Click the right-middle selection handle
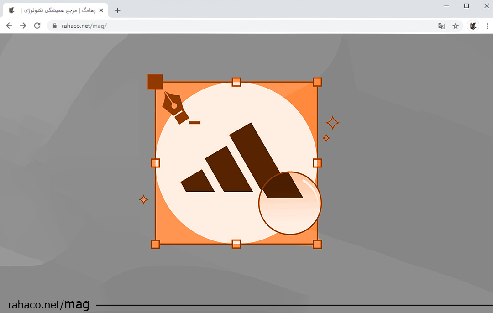 pyautogui.click(x=317, y=163)
